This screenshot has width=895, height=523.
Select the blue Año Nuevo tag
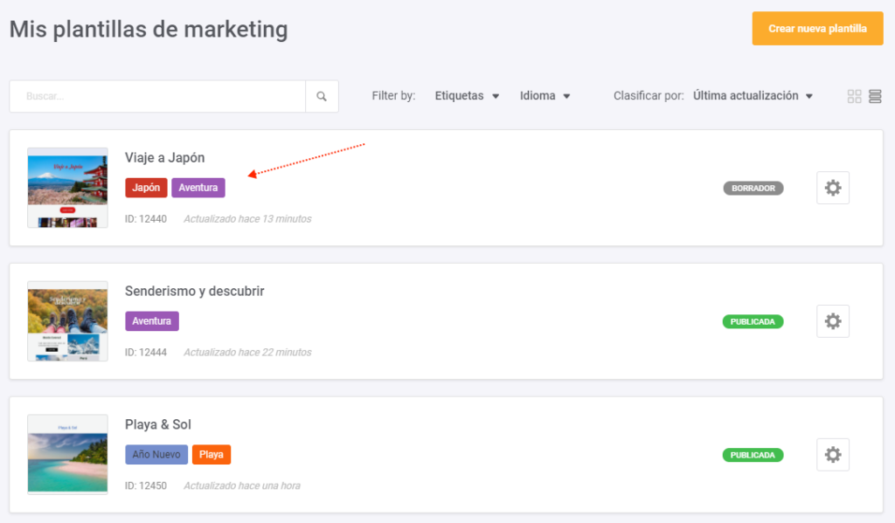coord(156,455)
